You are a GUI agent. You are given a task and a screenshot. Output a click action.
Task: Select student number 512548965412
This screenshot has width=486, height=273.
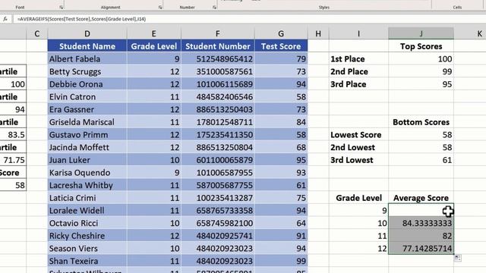218,59
